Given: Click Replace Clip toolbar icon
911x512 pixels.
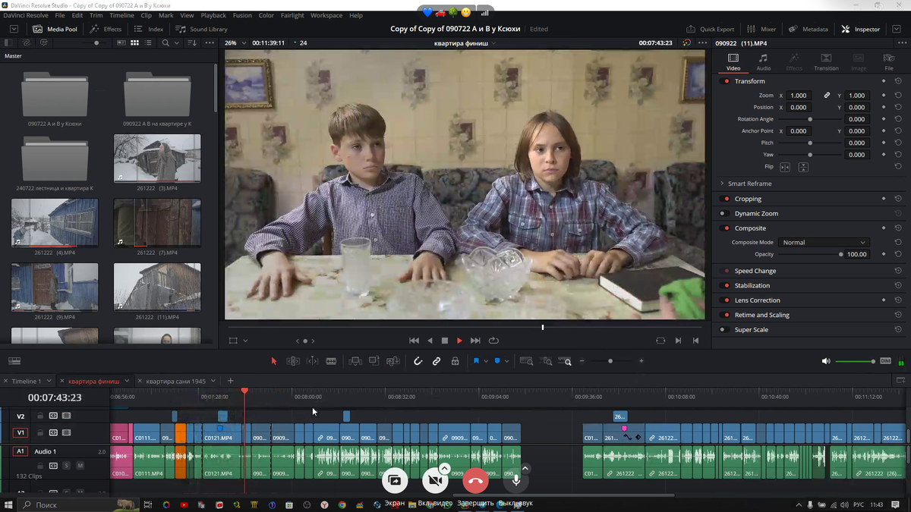Looking at the screenshot, I should [392, 361].
